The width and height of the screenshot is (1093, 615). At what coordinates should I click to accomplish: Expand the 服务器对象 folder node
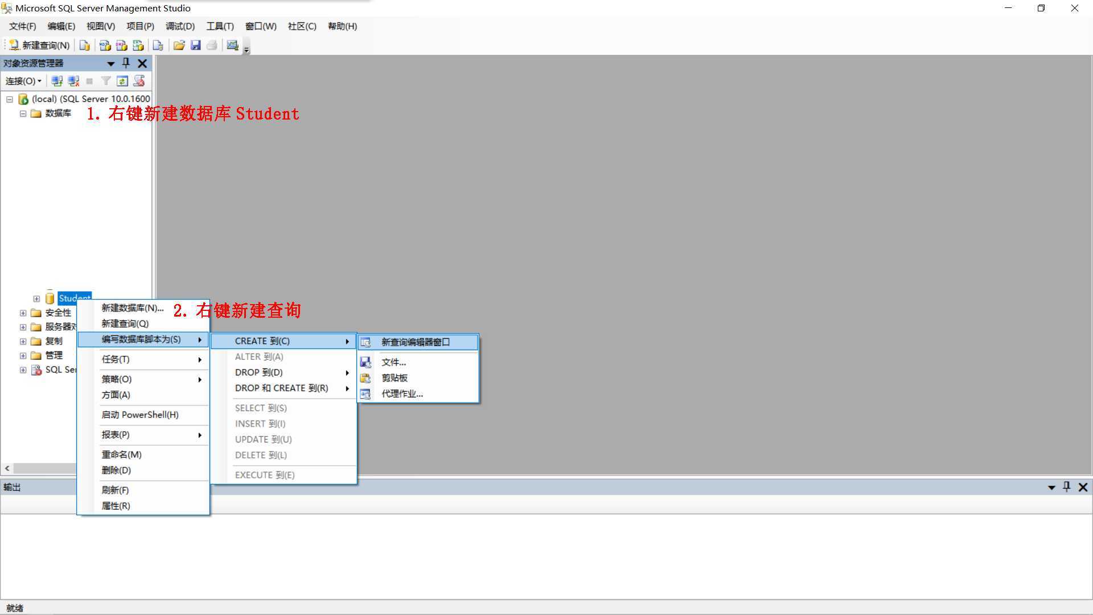click(x=23, y=327)
